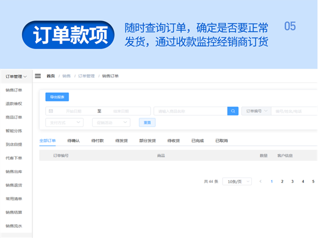Image resolution: width=318 pixels, height=238 pixels.
Task: Open 代客下单 in the sidebar
Action: pos(14,158)
